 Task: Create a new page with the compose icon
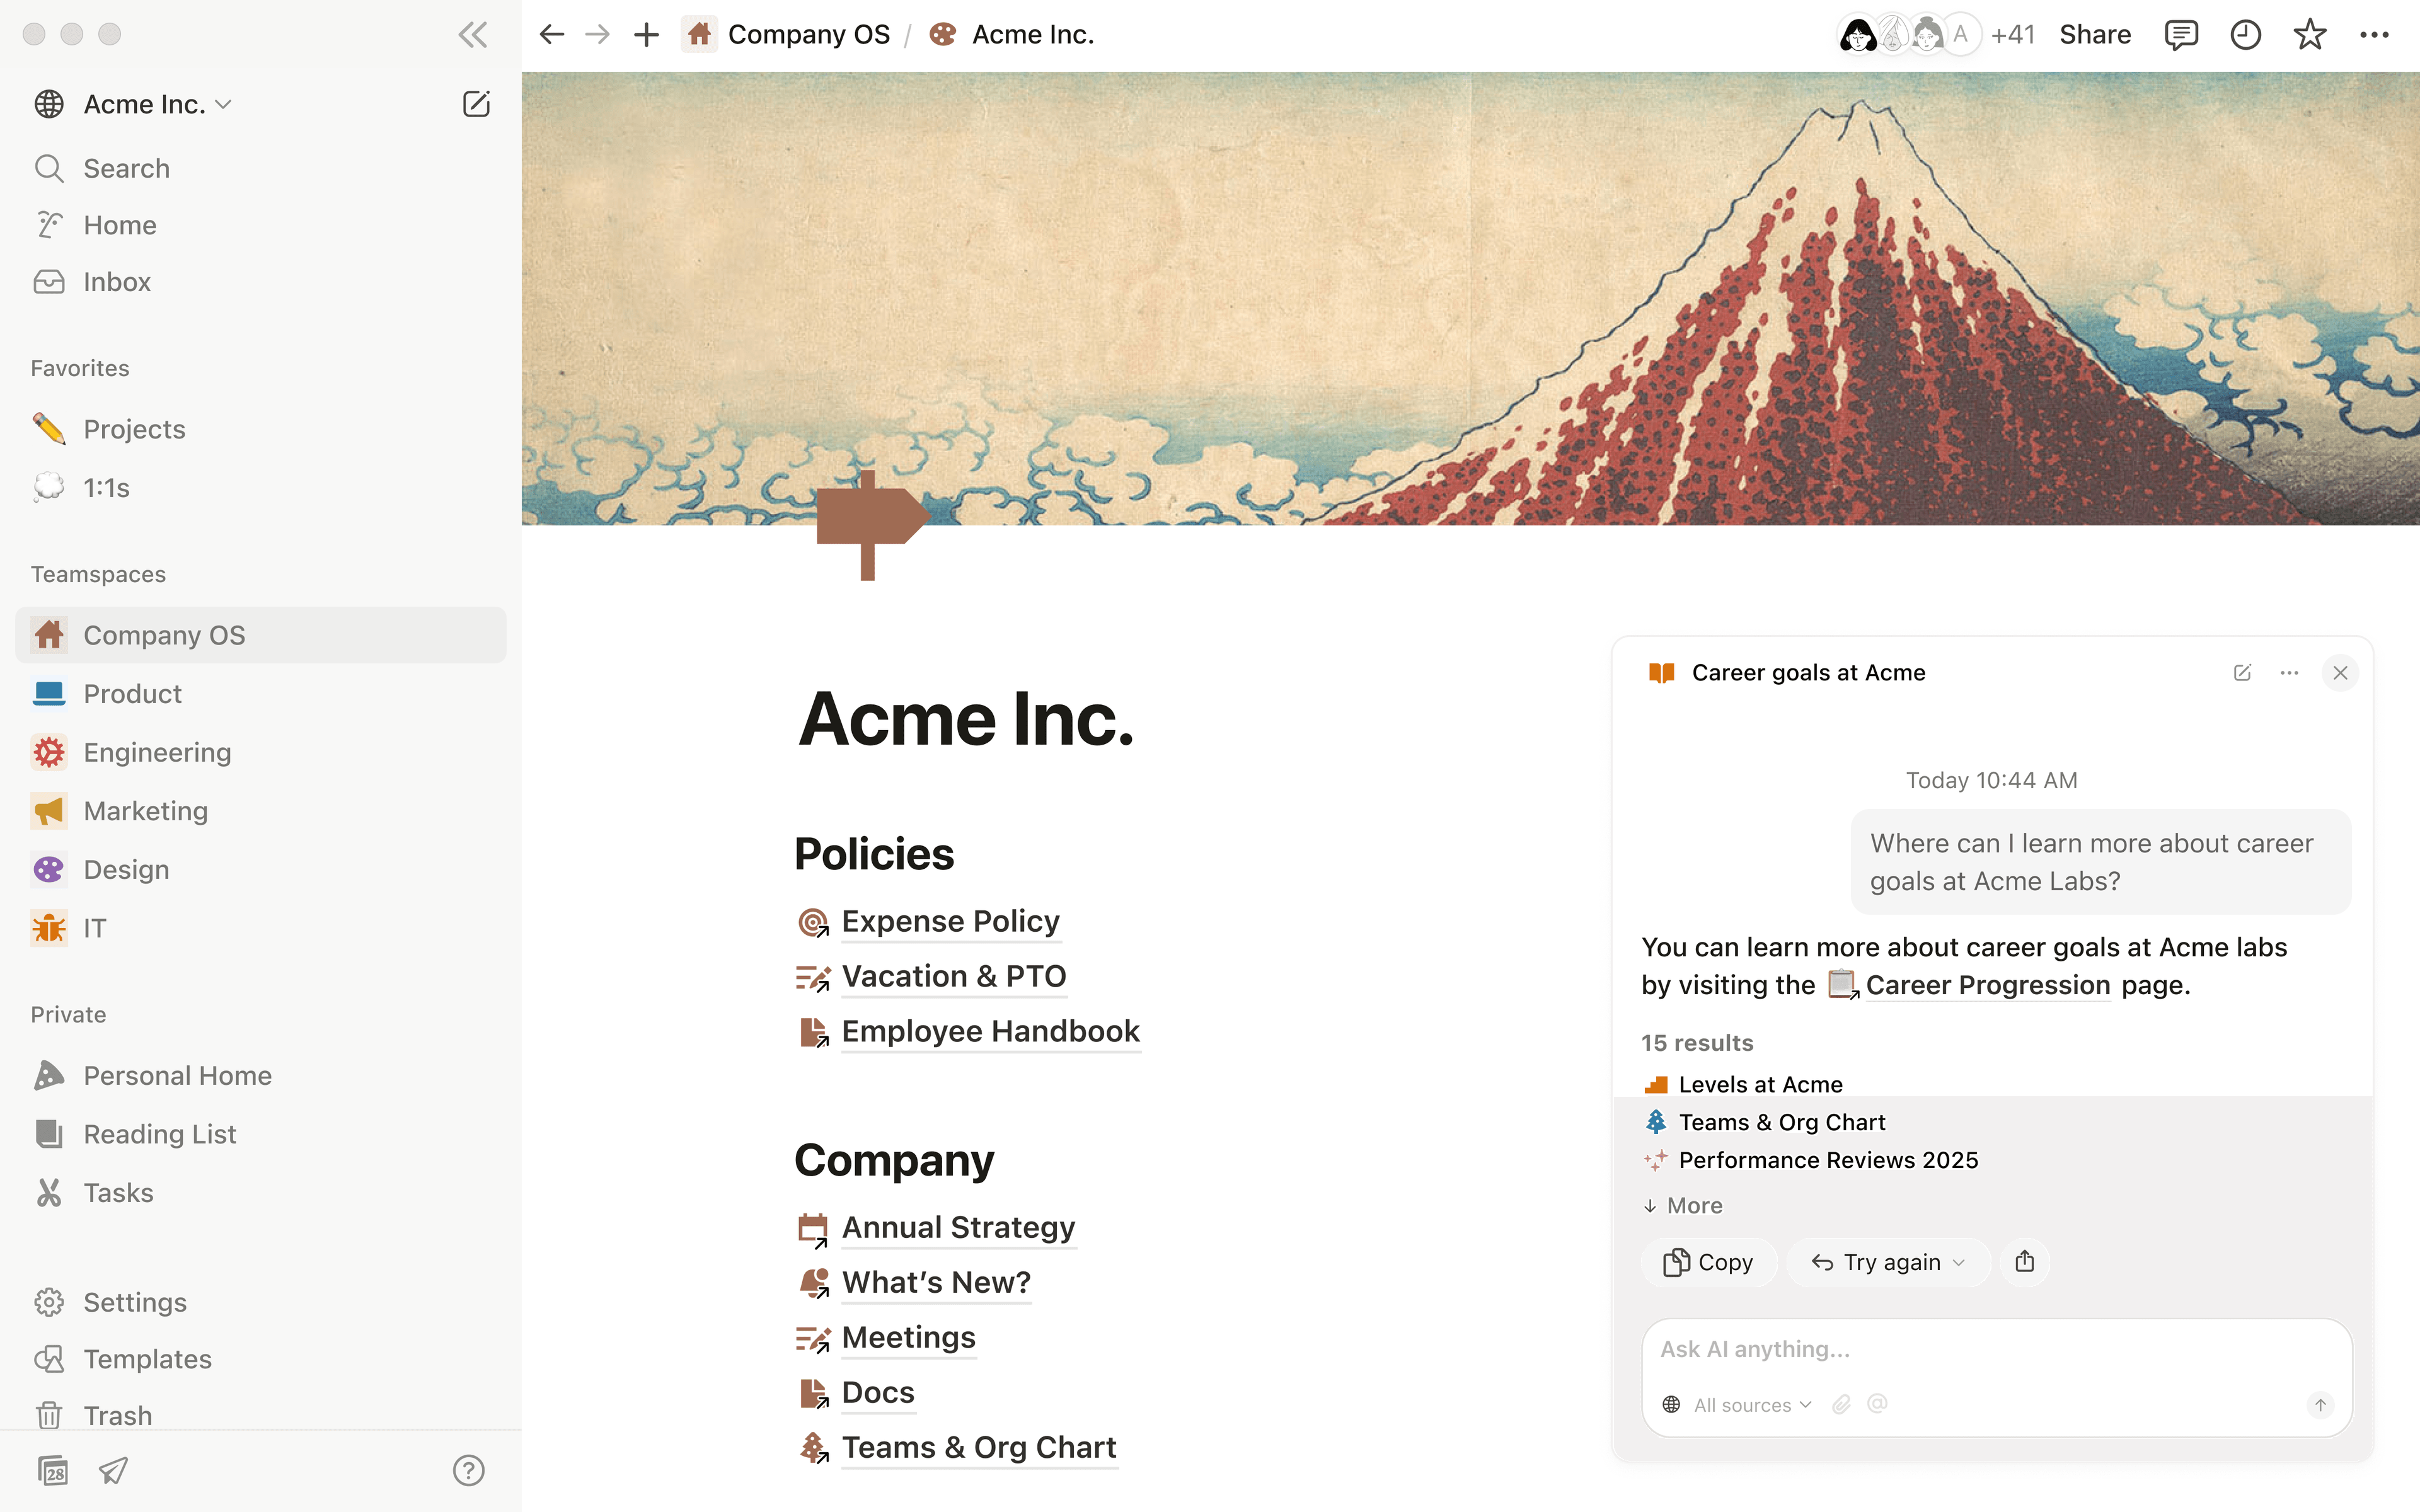pos(477,103)
